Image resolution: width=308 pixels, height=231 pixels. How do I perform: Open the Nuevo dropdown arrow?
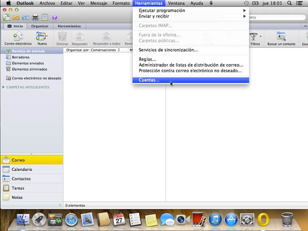47,36
